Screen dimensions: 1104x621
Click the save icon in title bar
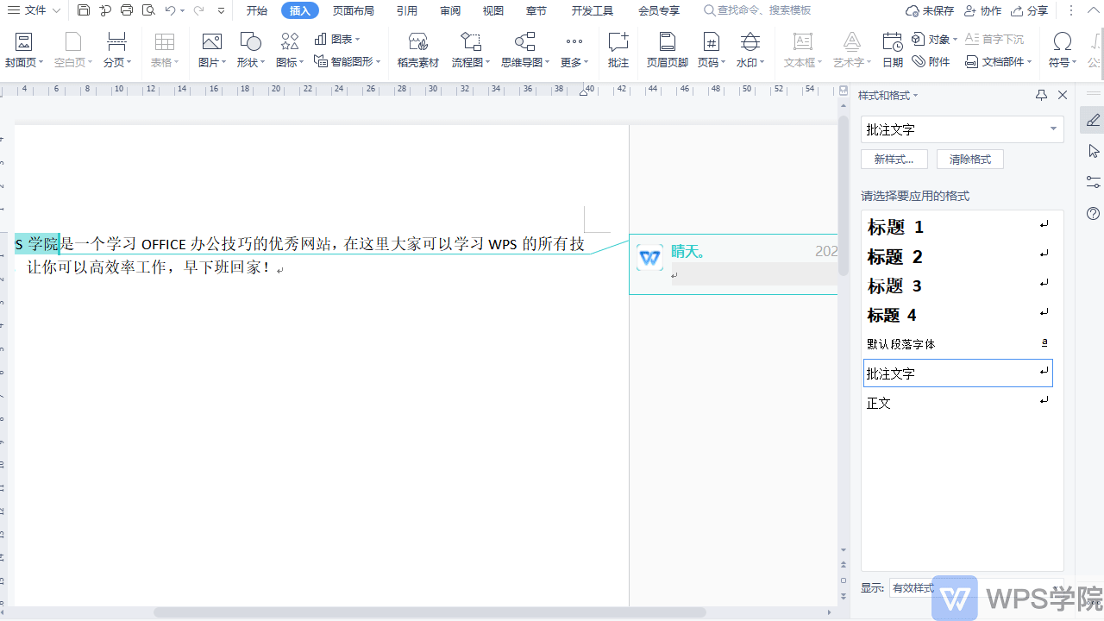(84, 10)
